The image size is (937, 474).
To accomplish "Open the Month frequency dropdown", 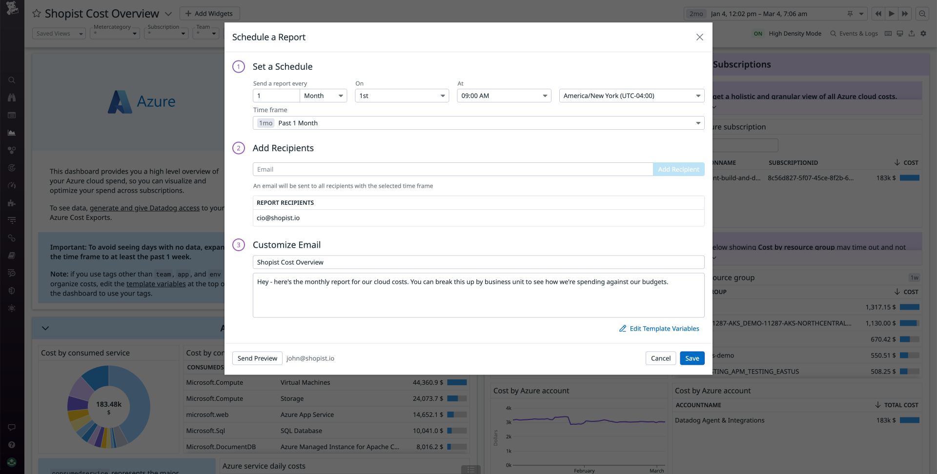I will point(323,96).
